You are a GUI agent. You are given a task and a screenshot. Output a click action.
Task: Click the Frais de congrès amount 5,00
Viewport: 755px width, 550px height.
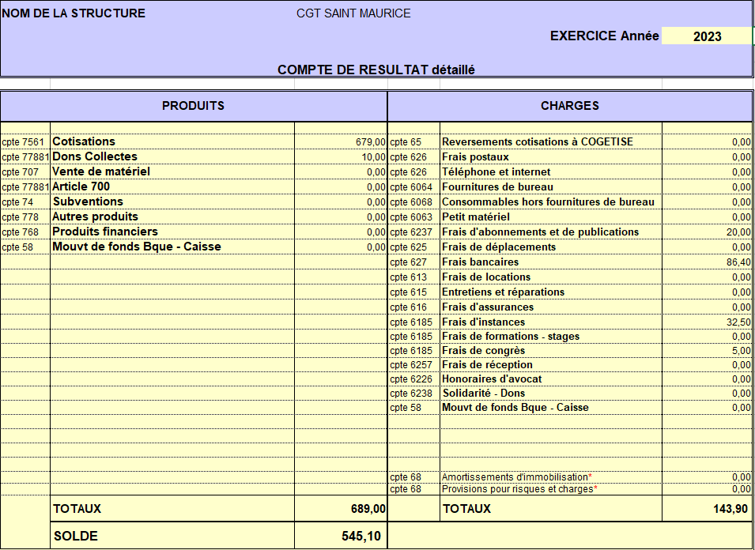coord(707,351)
